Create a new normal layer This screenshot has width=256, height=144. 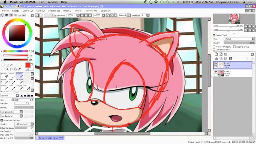point(216,54)
